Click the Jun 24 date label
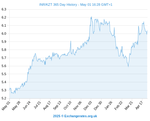Image resolution: width=150 pixels, height=121 pixels. click(x=27, y=105)
